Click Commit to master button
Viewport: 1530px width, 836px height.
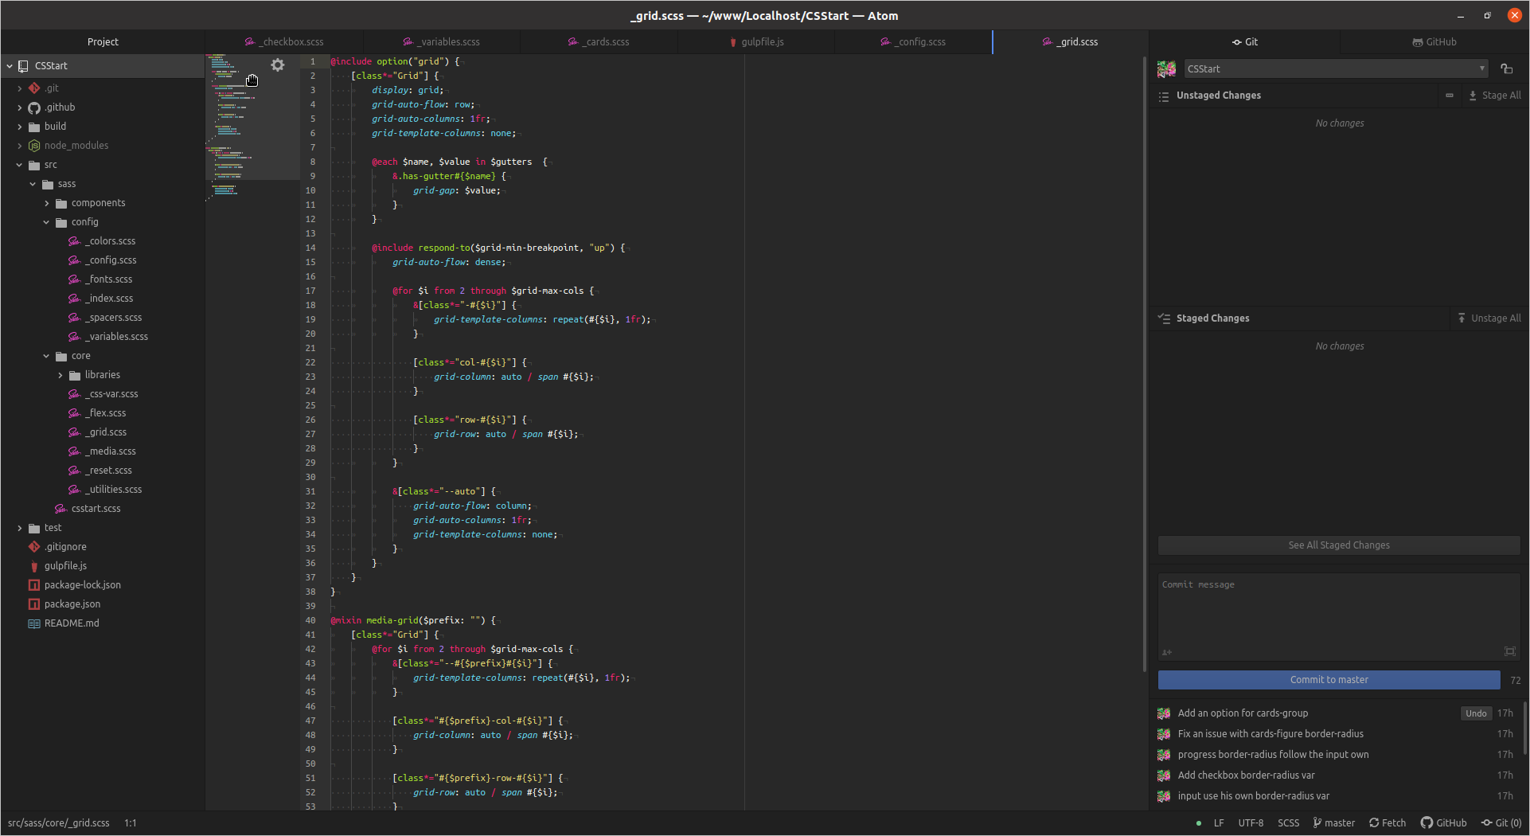pos(1329,680)
